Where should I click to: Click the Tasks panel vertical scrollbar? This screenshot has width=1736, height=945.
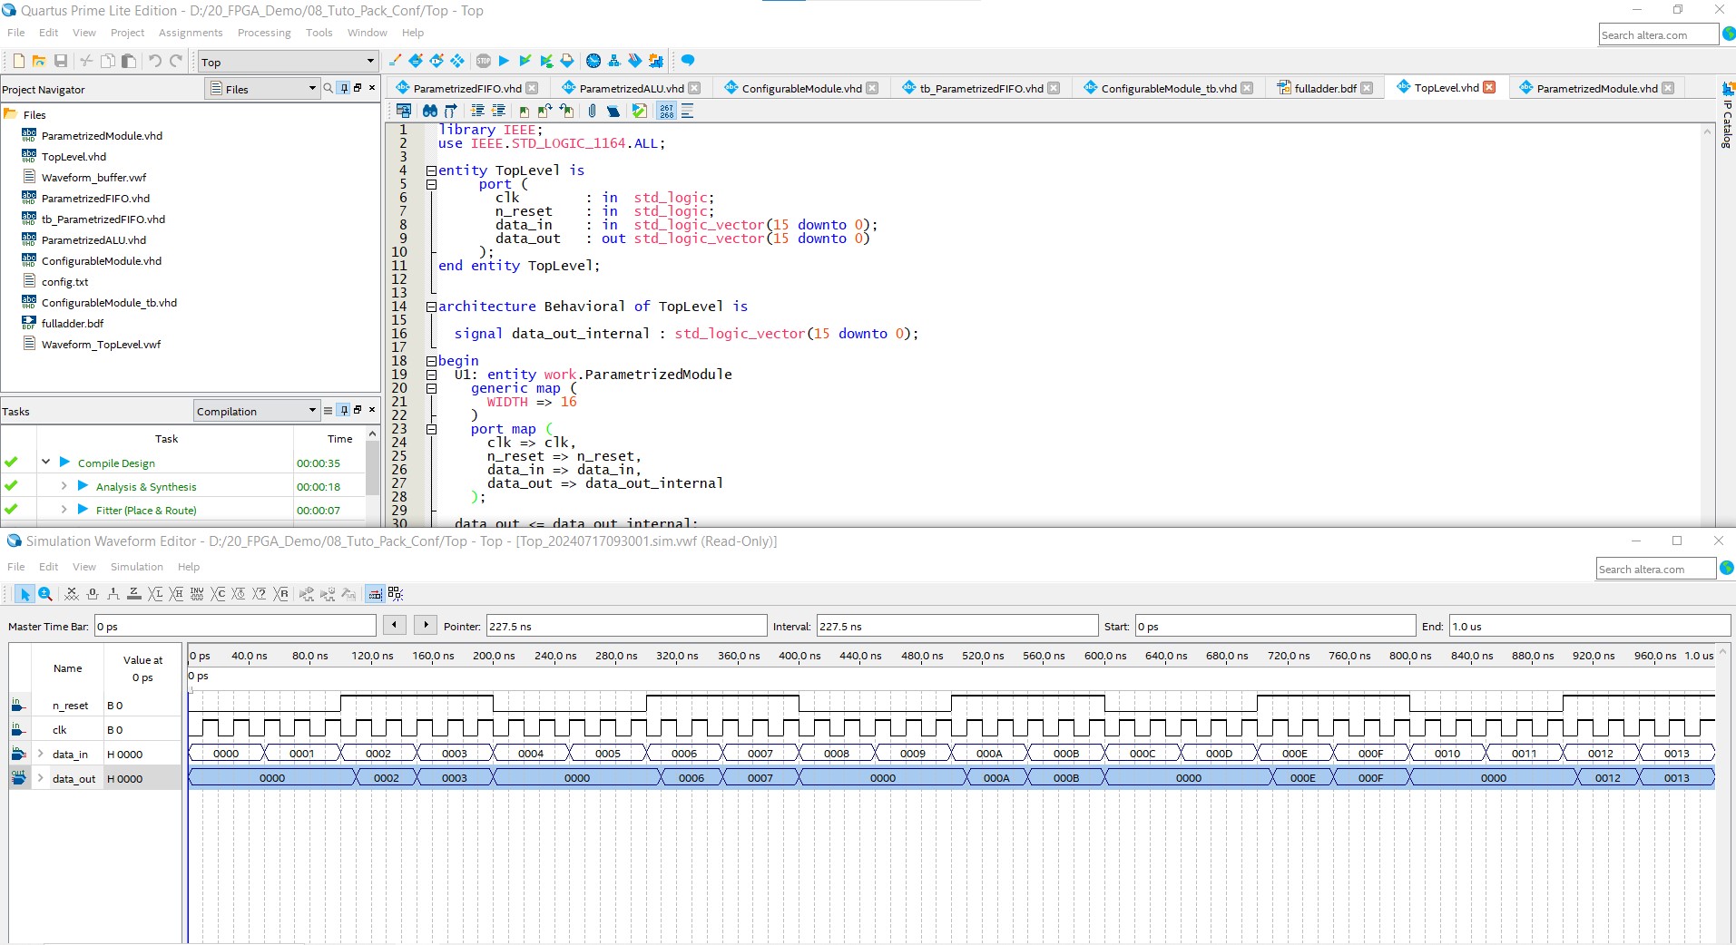point(372,475)
